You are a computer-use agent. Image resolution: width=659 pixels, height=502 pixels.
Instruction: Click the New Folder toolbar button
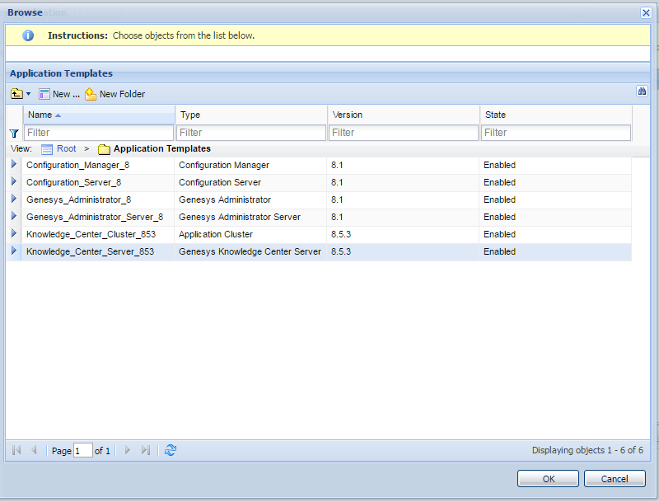point(115,94)
